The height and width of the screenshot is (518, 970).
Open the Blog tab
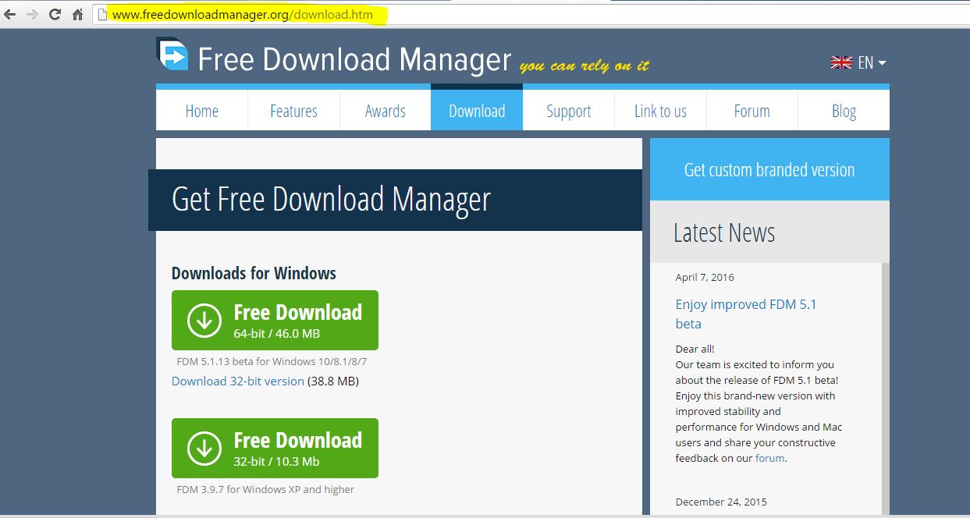pyautogui.click(x=844, y=111)
